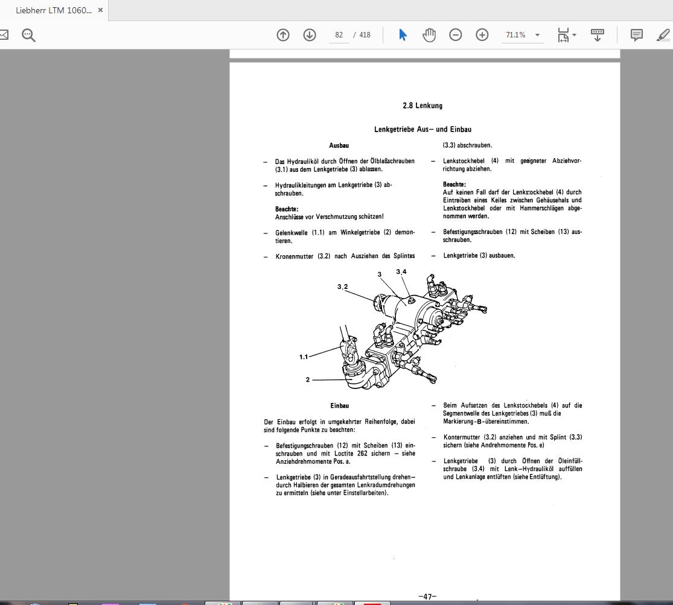The image size is (673, 605).
Task: Click the fit page width icon
Action: 563,35
